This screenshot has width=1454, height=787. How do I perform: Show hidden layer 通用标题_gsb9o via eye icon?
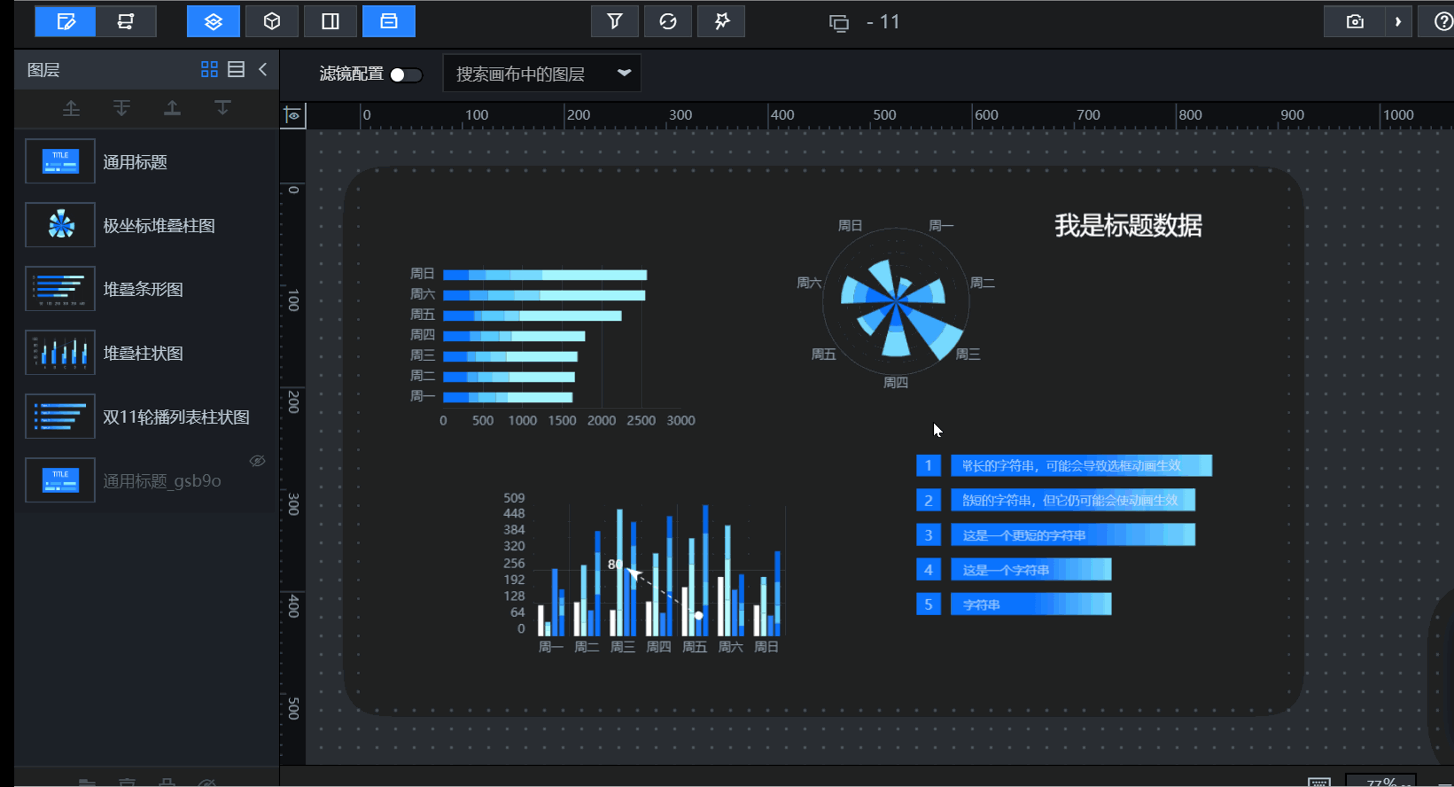pyautogui.click(x=257, y=460)
